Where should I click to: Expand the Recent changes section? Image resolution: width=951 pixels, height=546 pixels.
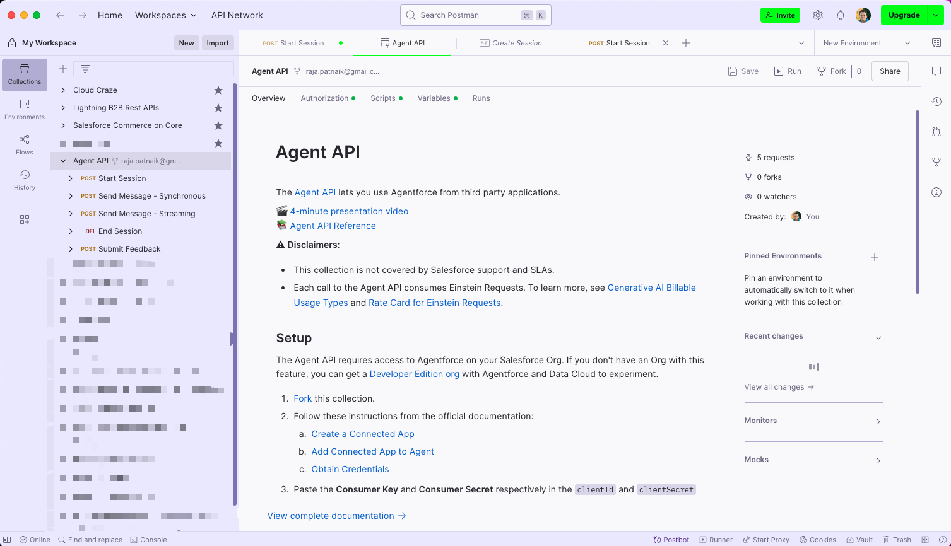pyautogui.click(x=878, y=338)
